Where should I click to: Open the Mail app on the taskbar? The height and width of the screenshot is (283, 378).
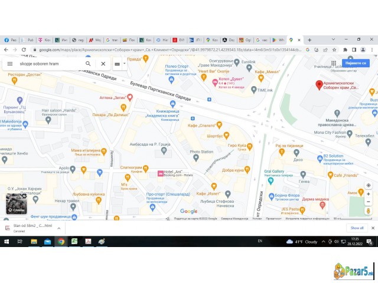click(x=47, y=241)
